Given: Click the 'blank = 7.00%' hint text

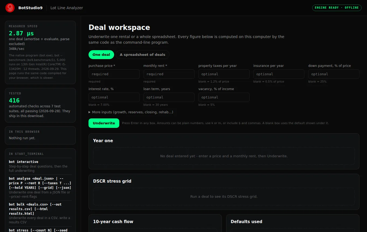Looking at the screenshot, I should pos(99,105).
